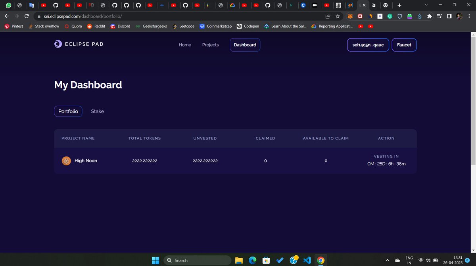Click the Chrome taskbar icon
The width and height of the screenshot is (476, 266).
(321, 260)
